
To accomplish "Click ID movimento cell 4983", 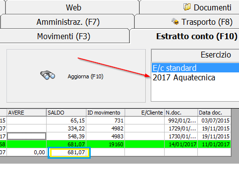I will click(x=106, y=136).
